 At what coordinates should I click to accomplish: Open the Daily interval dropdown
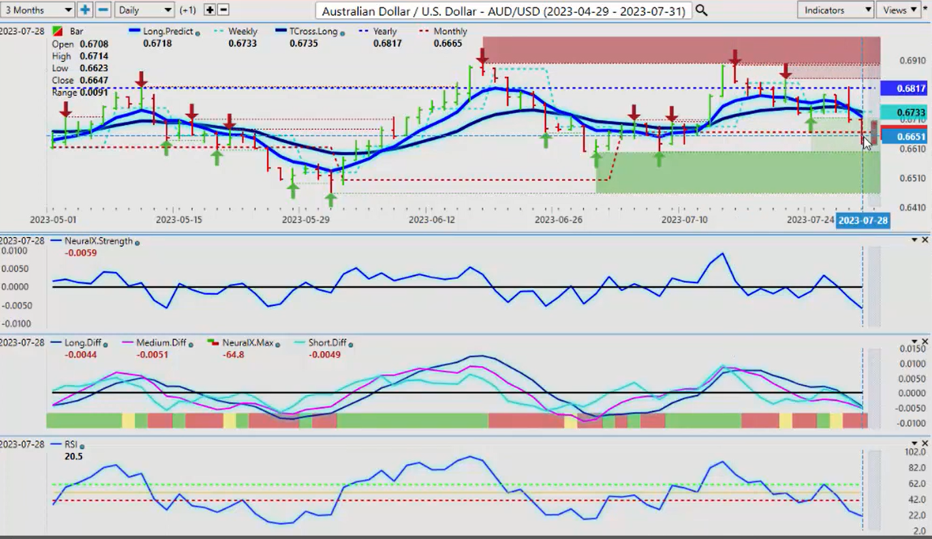click(144, 10)
